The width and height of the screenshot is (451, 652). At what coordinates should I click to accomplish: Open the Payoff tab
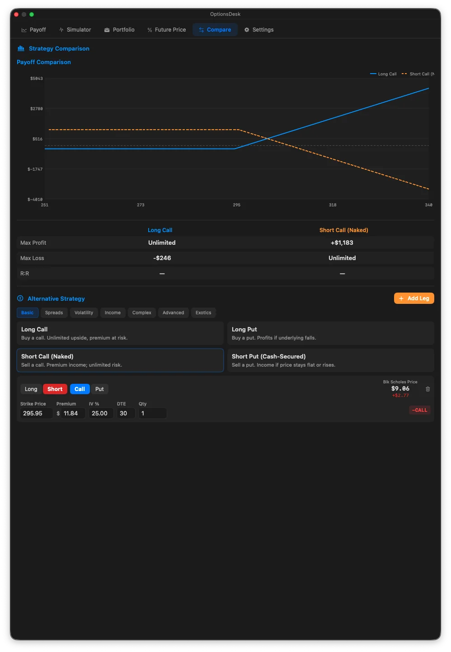pos(33,30)
